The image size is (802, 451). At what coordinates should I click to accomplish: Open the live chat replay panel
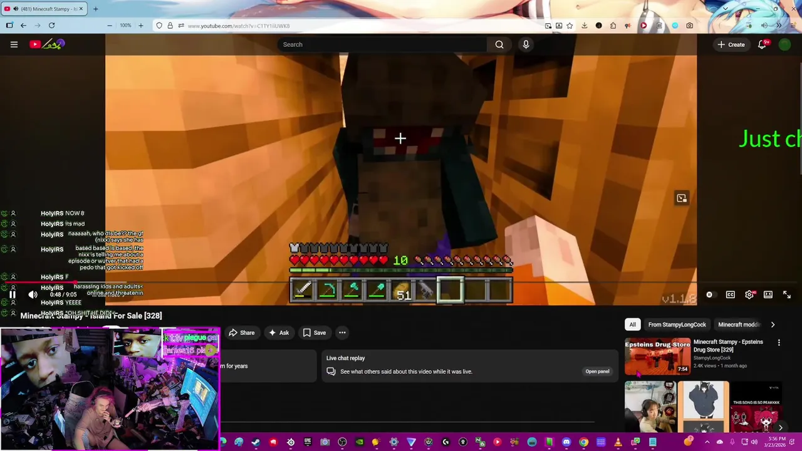coord(597,371)
